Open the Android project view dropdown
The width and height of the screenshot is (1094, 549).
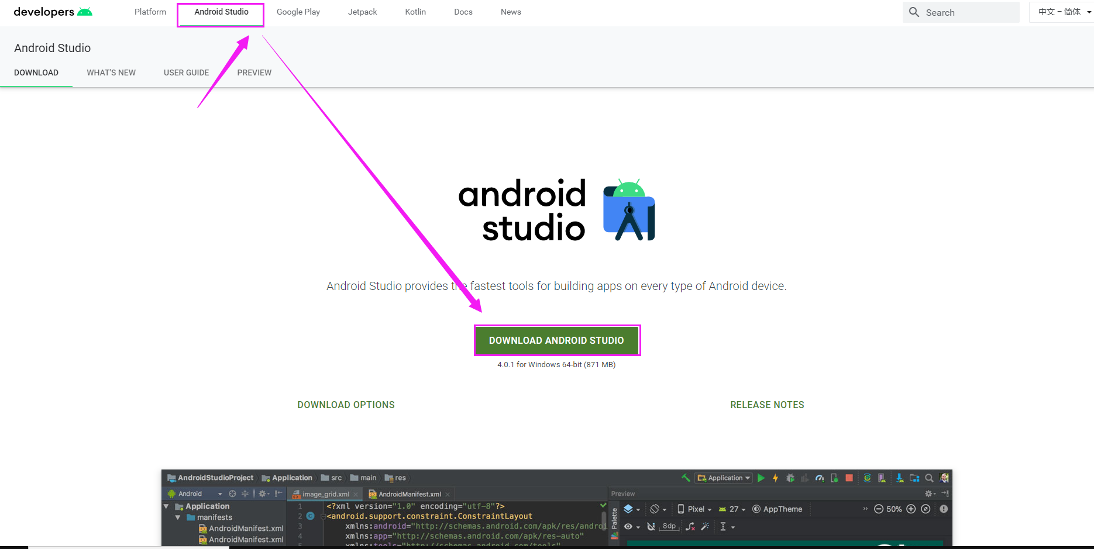[195, 493]
